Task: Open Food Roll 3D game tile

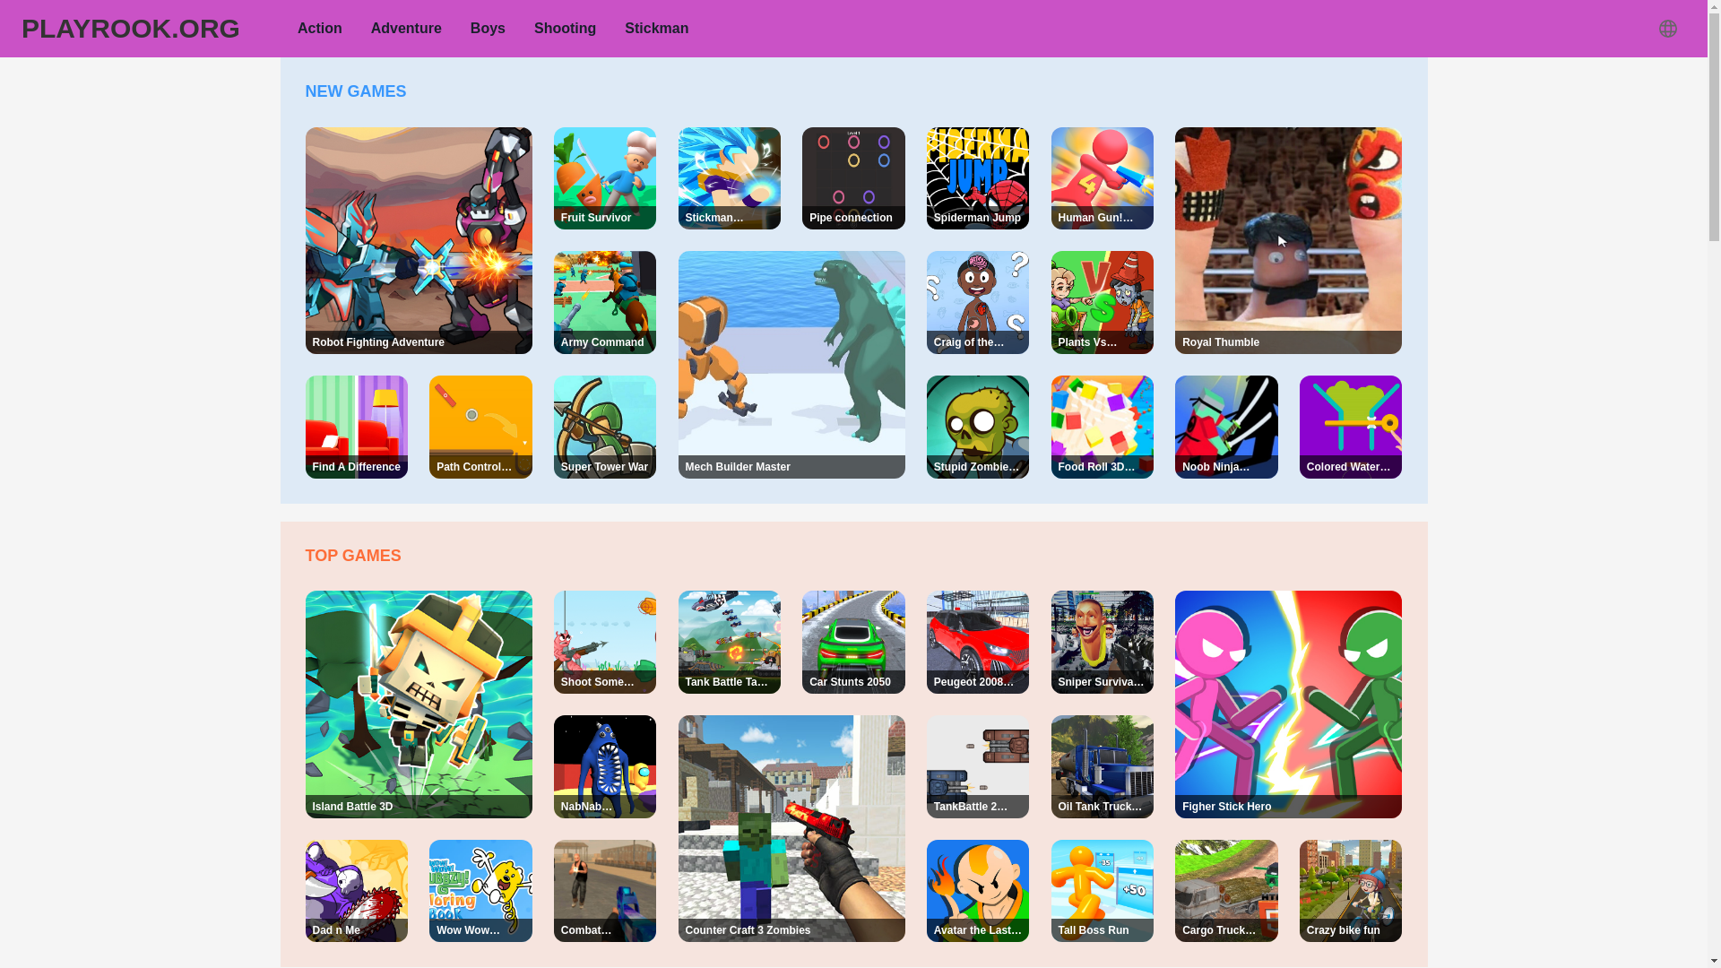Action: [x=1103, y=427]
